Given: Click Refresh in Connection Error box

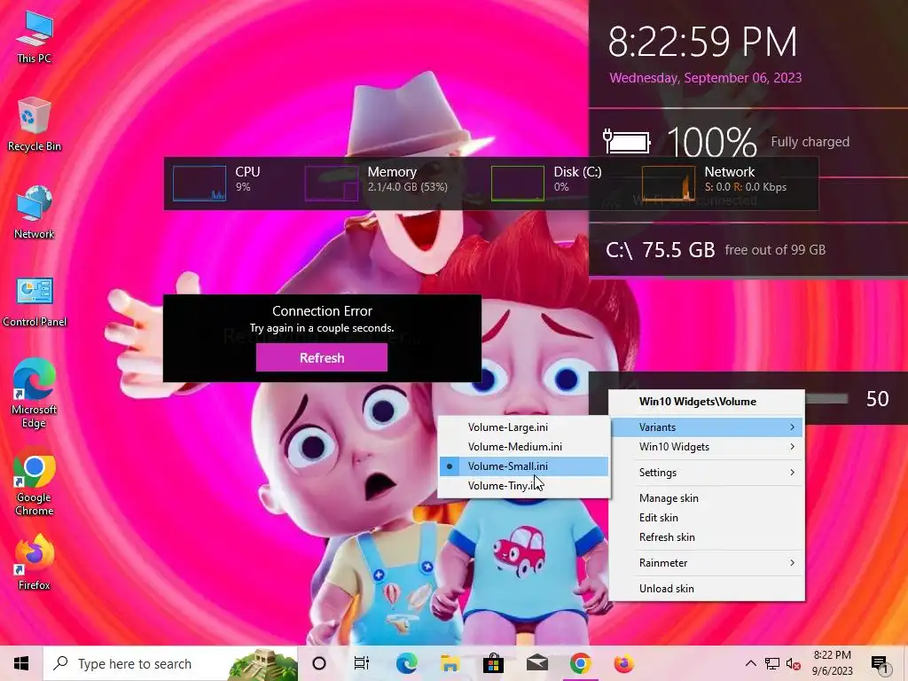Looking at the screenshot, I should [322, 357].
